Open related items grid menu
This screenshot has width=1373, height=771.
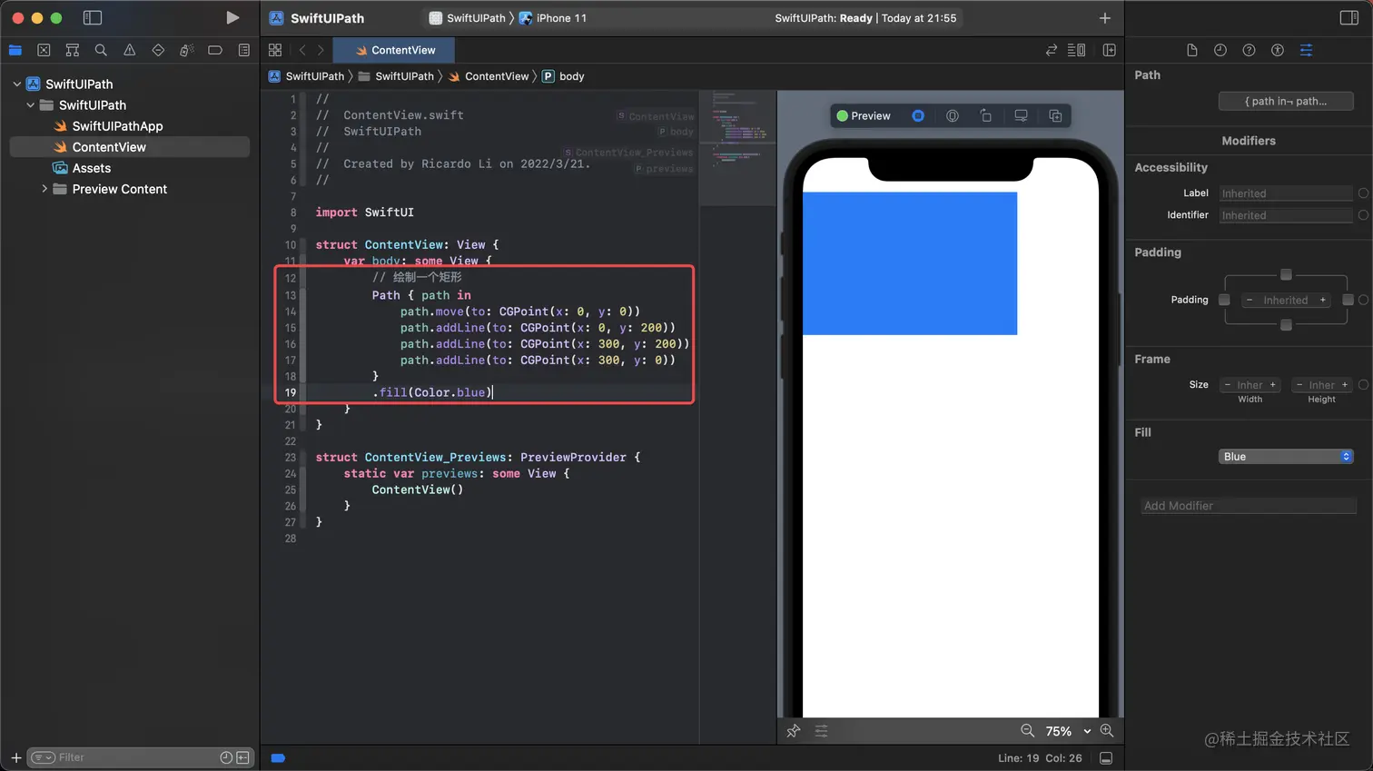click(x=275, y=50)
